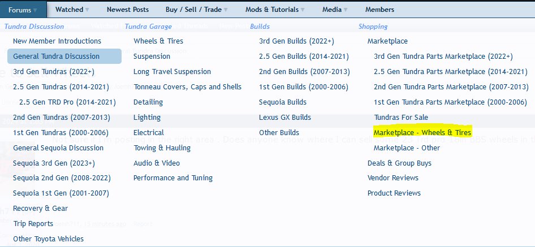Open the Tundra Discussion category heading

tap(34, 26)
